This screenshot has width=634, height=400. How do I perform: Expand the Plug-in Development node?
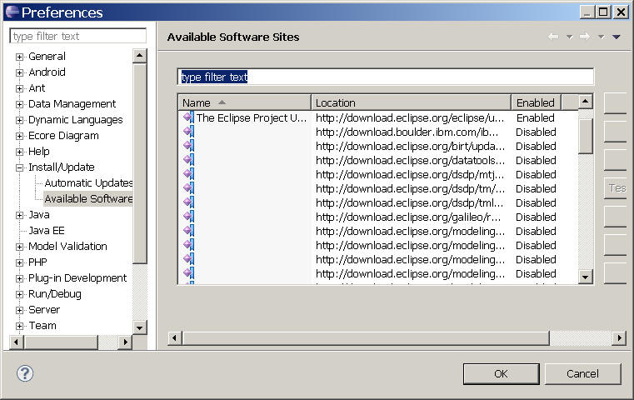pyautogui.click(x=19, y=278)
